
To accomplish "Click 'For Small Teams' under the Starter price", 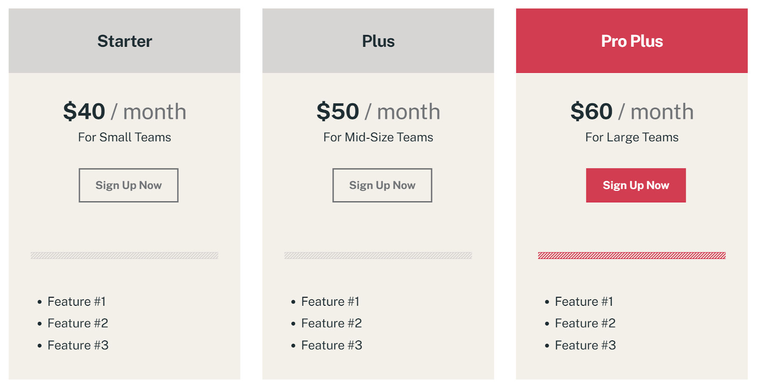I will coord(124,137).
